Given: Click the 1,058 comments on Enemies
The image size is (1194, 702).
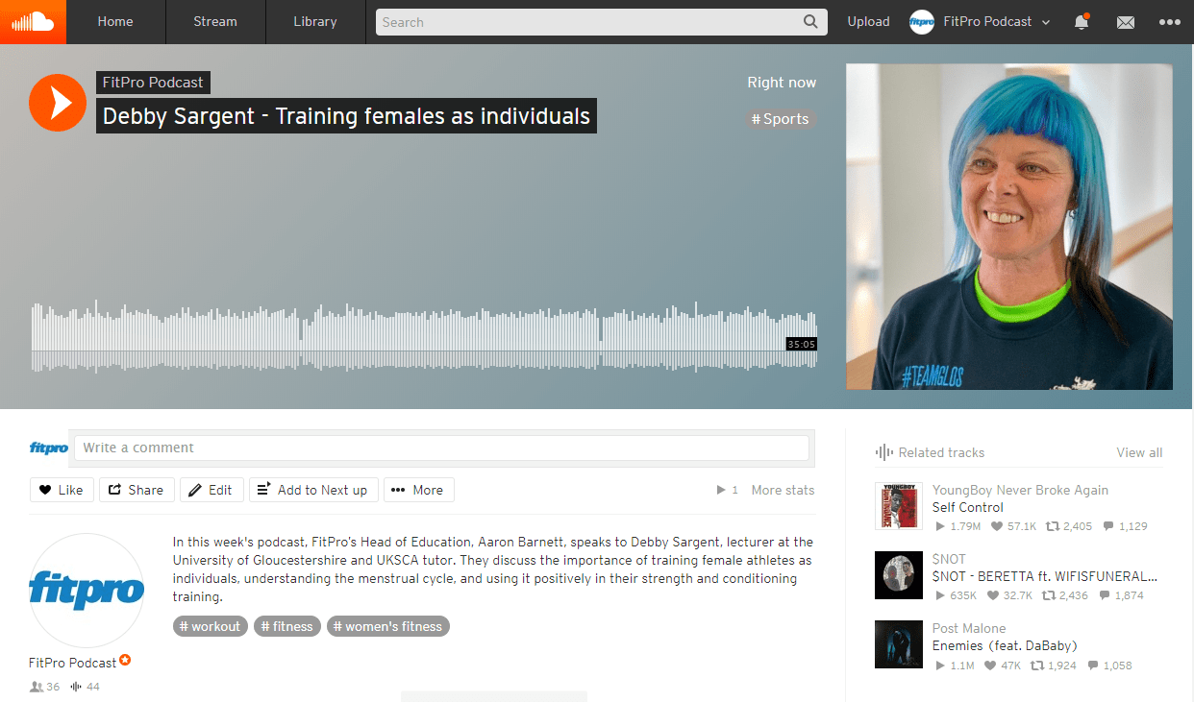Looking at the screenshot, I should pos(1109,665).
